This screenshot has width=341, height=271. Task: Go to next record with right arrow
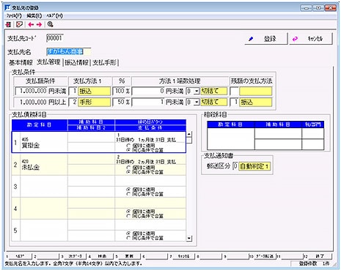(x=39, y=25)
